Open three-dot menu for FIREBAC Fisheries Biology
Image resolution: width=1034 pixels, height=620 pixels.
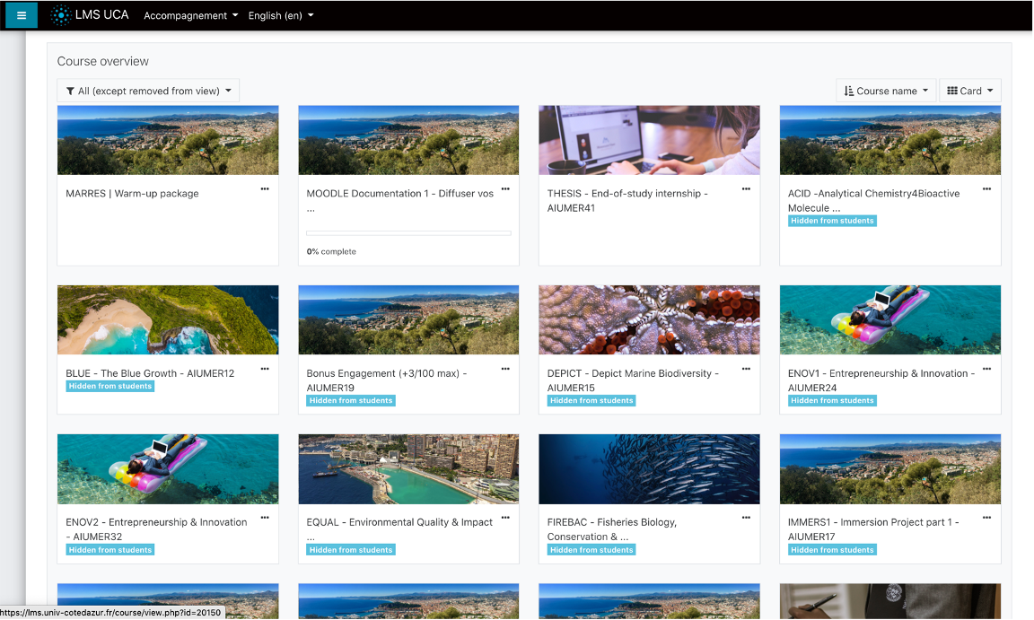[x=746, y=518]
